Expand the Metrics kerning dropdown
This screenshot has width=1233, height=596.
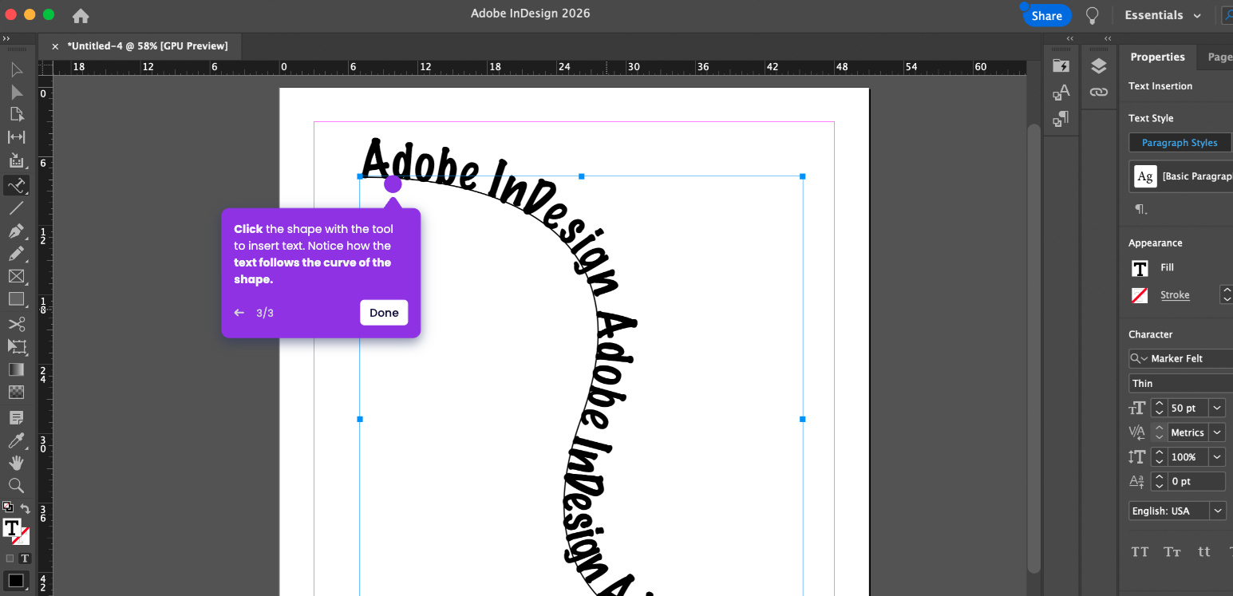tap(1218, 432)
